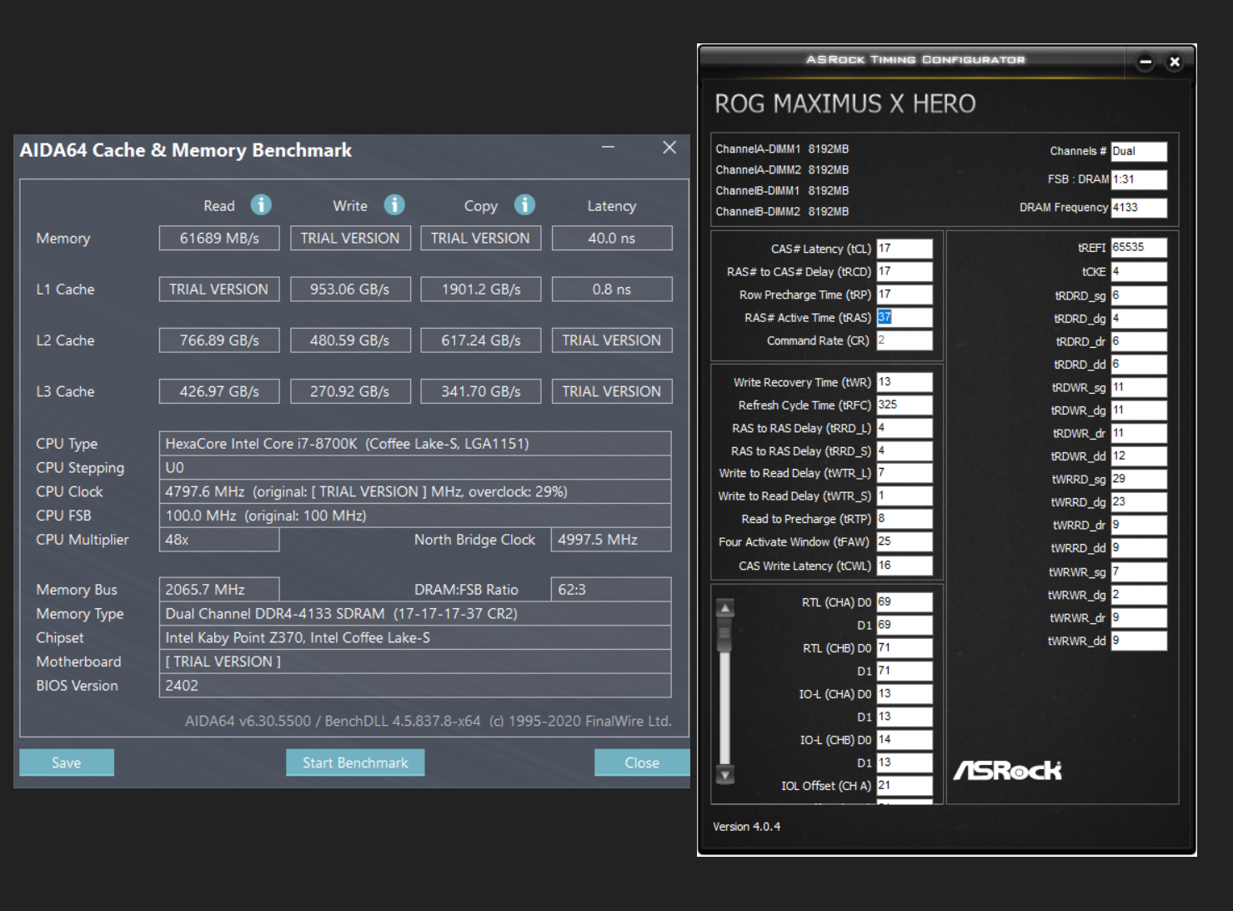Click the DRAM Frequency field
This screenshot has width=1233, height=911.
(1139, 208)
